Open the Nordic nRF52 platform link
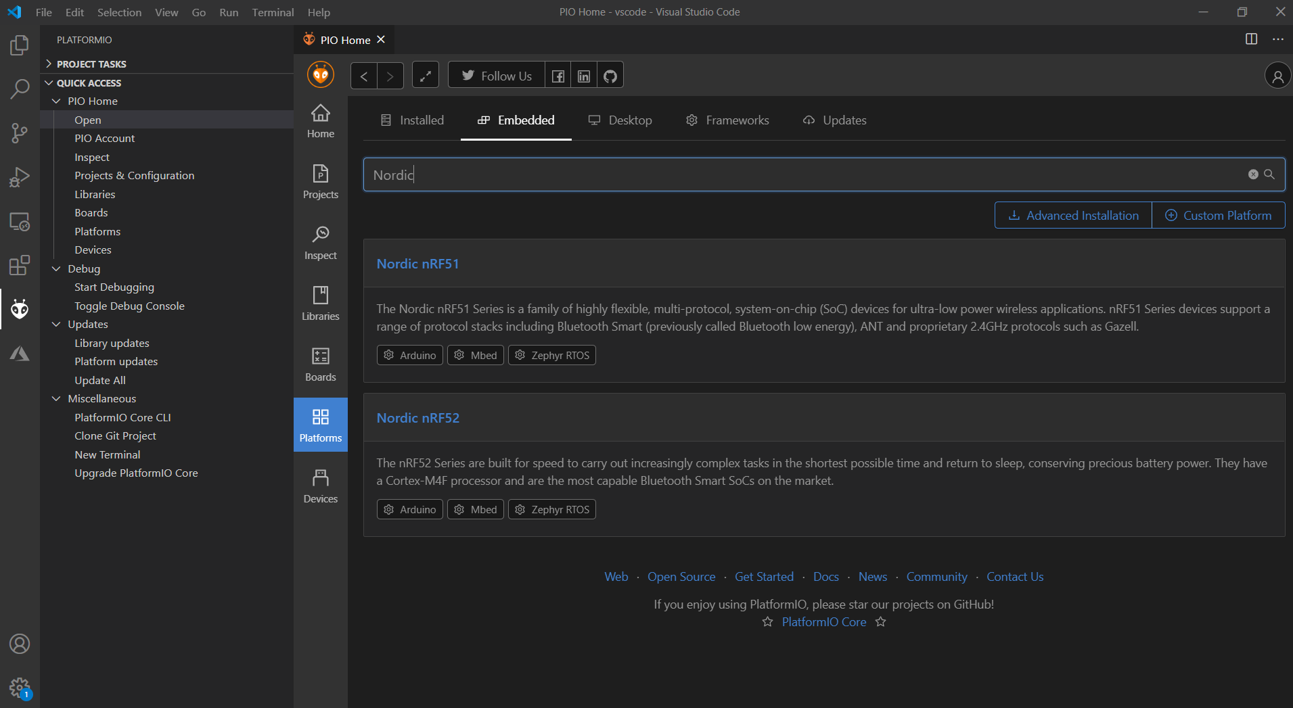 tap(417, 418)
